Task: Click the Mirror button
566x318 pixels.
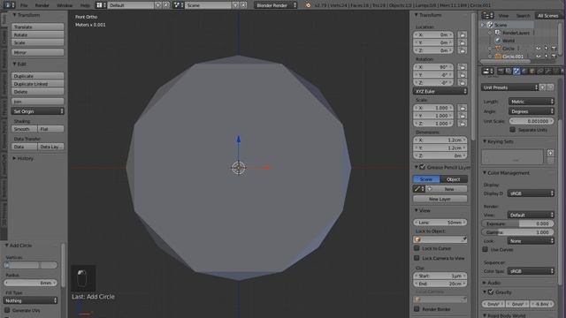Action: point(37,52)
